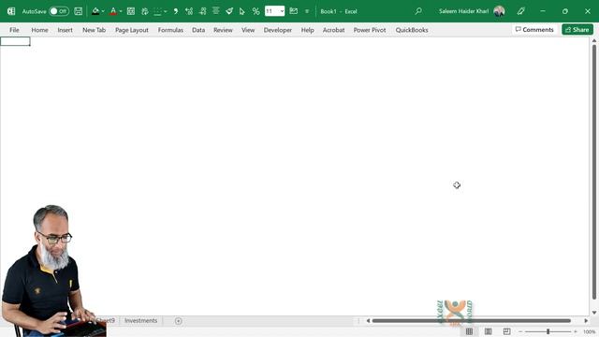This screenshot has width=599, height=337.
Task: Click the Save icon in Quick Access Toolbar
Action: [79, 11]
